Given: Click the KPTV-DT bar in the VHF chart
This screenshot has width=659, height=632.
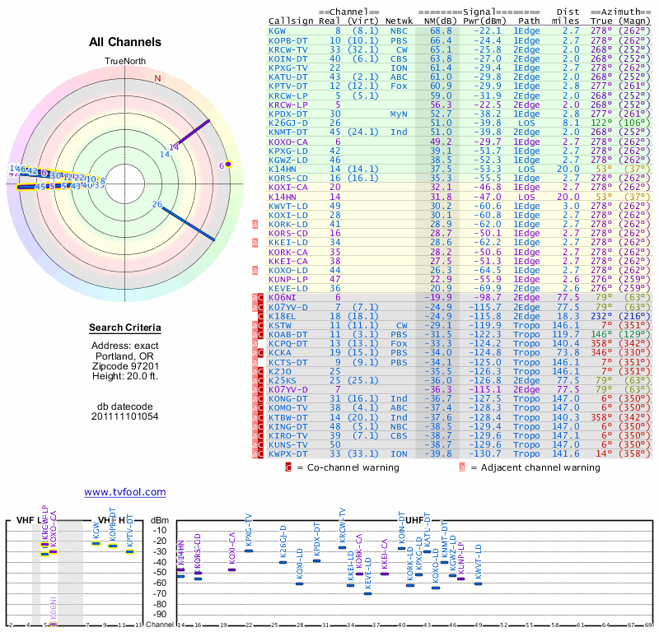Looking at the screenshot, I should (129, 552).
